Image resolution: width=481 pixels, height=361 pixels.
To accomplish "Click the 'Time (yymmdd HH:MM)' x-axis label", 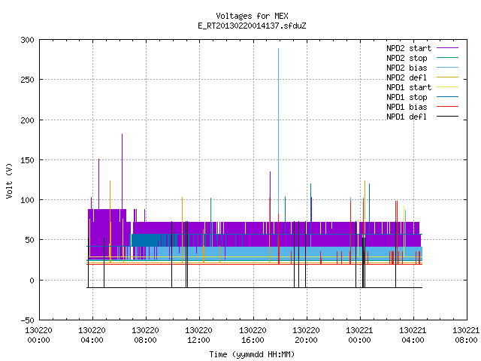I will (x=252, y=354).
